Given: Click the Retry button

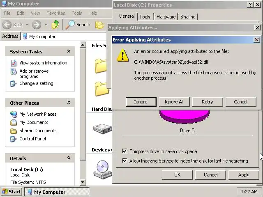Looking at the screenshot, I should (208, 102).
